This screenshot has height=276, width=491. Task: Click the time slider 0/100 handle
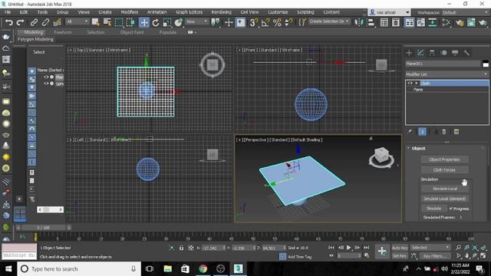coord(43,228)
